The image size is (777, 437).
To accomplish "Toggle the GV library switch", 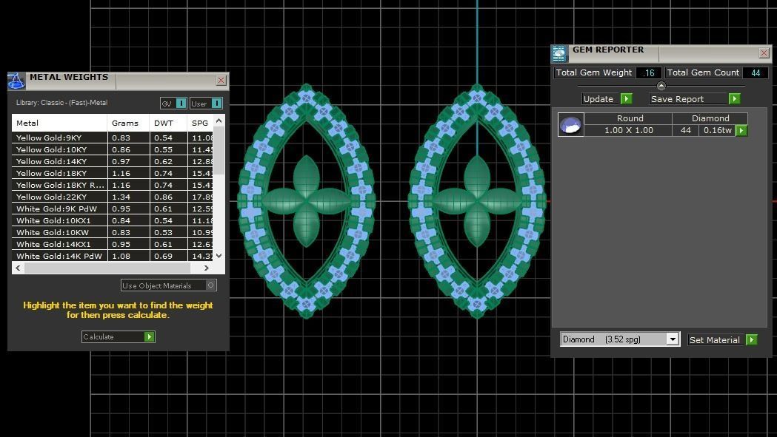I will click(181, 104).
